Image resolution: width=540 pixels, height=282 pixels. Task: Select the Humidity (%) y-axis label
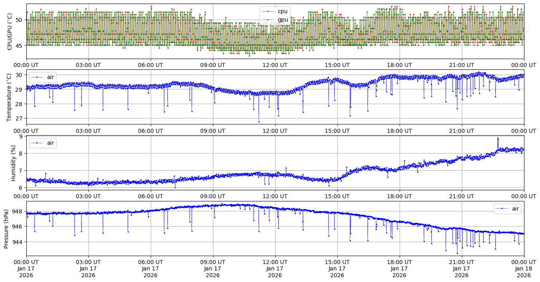(x=13, y=163)
